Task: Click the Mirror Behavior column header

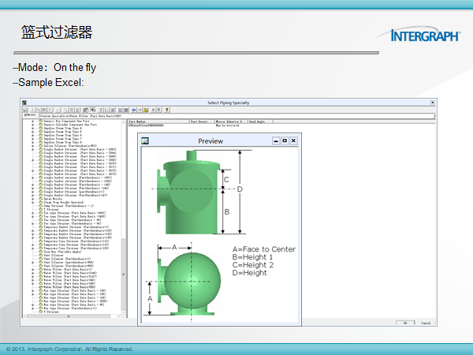Action: click(231, 121)
